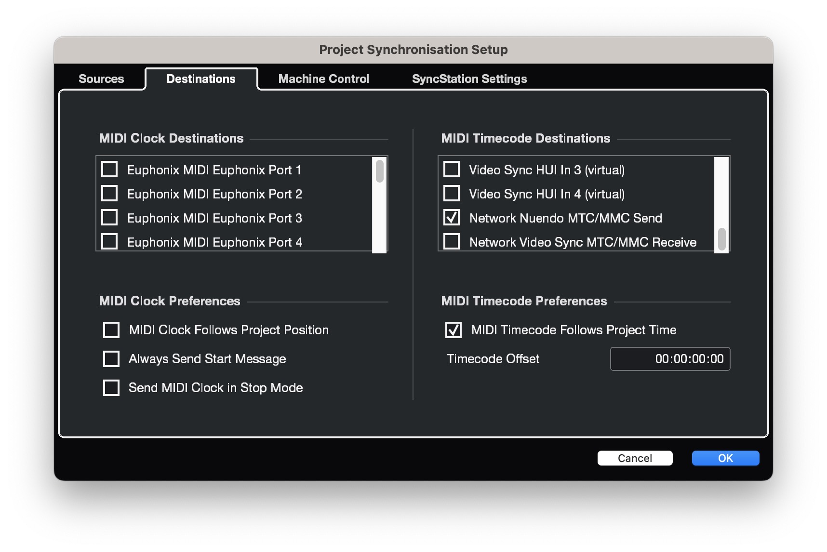Check Video Sync HUI In 3 (virtual)
Image resolution: width=827 pixels, height=552 pixels.
pos(452,170)
